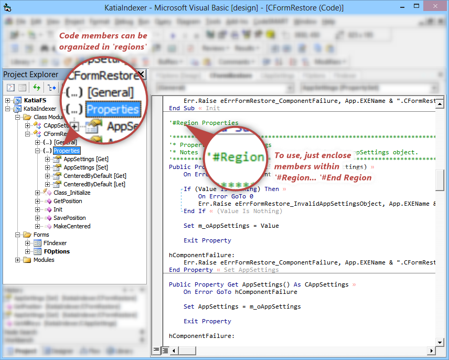Click the "End Sub" line in code
The width and height of the screenshot is (449, 360).
tap(182, 108)
